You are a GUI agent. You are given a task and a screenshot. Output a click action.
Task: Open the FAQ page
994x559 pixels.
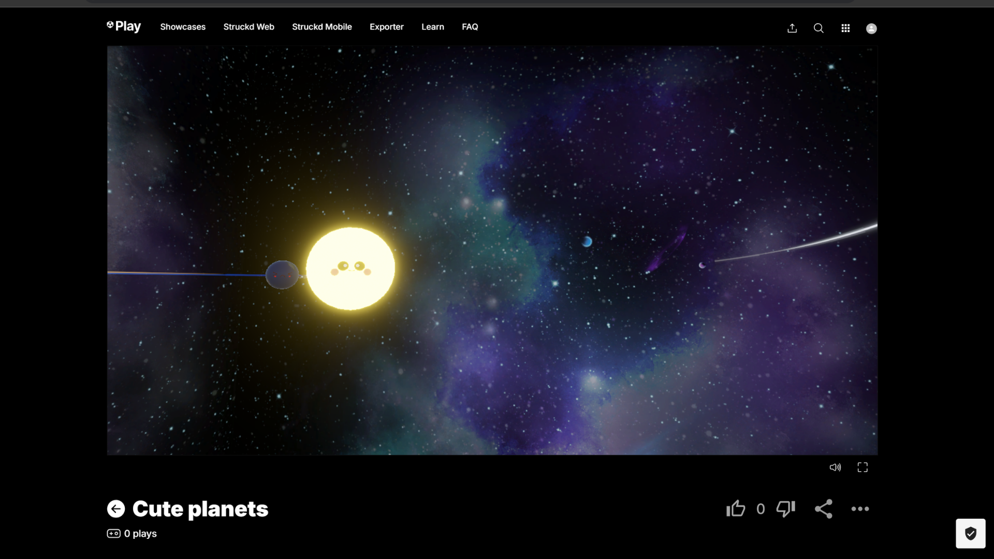tap(470, 27)
